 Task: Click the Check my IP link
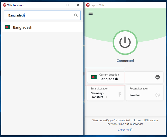click(125, 130)
